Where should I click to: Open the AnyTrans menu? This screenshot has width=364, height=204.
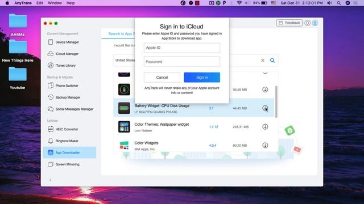point(23,3)
